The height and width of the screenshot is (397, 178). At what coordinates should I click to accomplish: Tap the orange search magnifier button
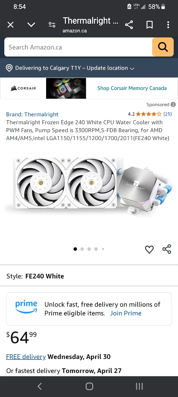tap(163, 47)
